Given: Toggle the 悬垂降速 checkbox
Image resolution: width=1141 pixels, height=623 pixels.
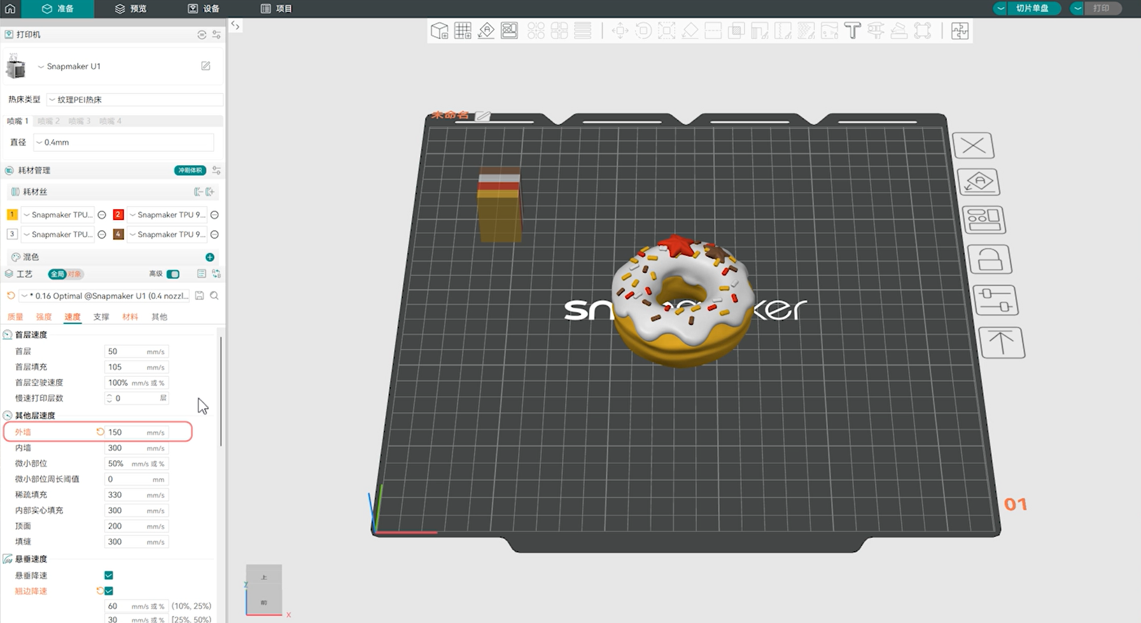Looking at the screenshot, I should [109, 575].
